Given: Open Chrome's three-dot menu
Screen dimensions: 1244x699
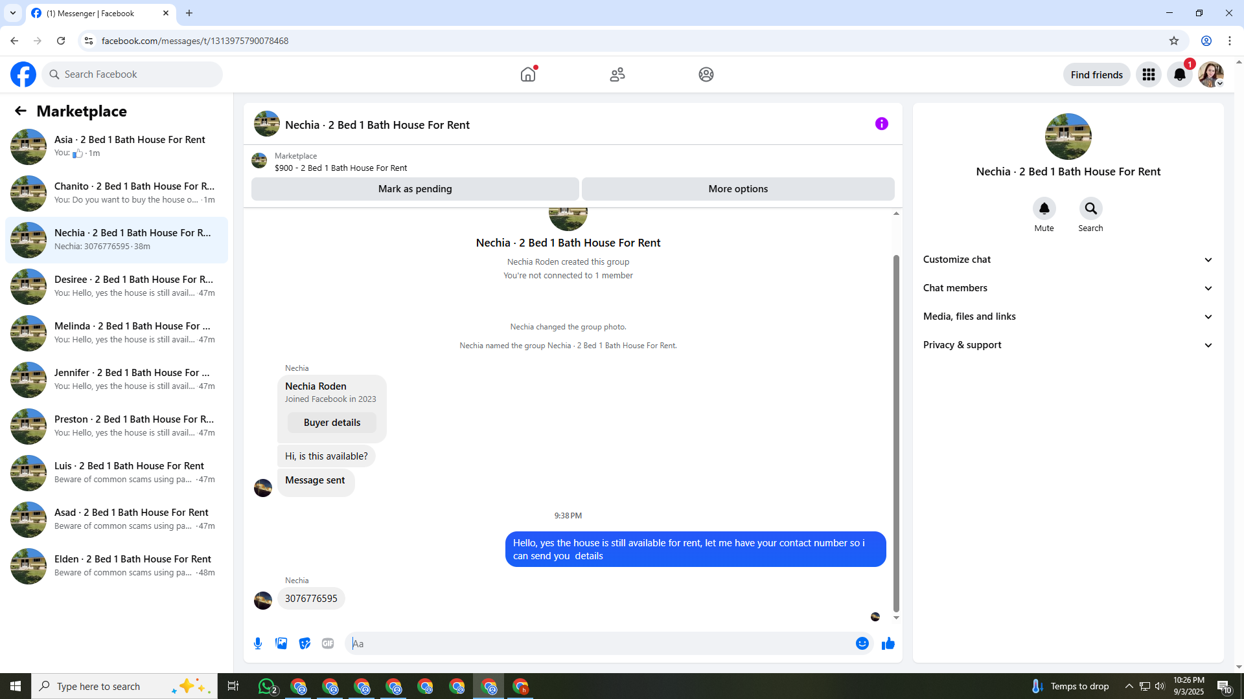Looking at the screenshot, I should tap(1230, 41).
